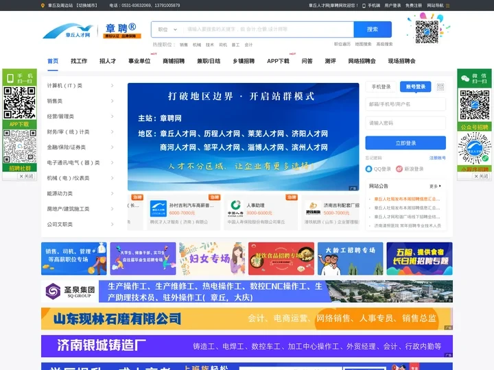Image resolution: width=494 pixels, height=370 pixels.
Task: Click the location pin icon in top bar
Action: [x=43, y=5]
